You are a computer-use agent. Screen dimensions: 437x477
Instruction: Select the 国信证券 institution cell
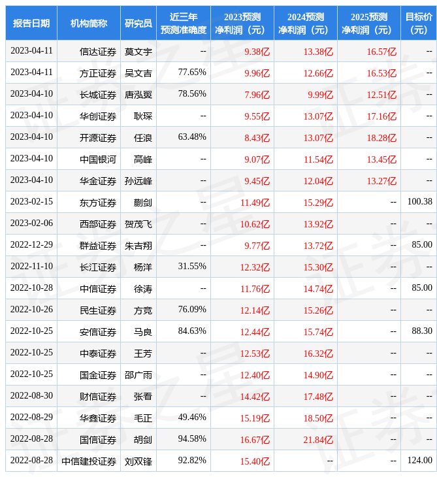89,440
